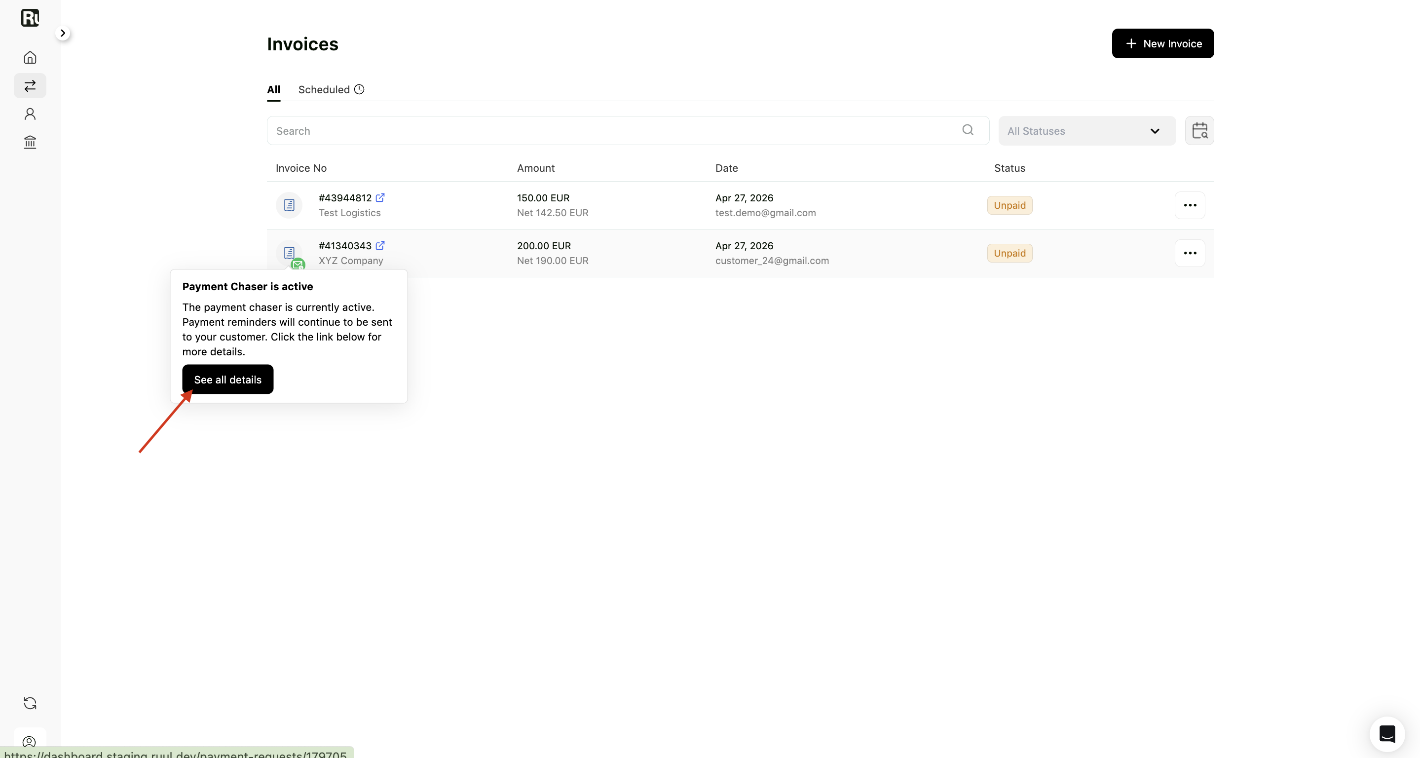The width and height of the screenshot is (1420, 758).
Task: Open the All Statuses dropdown
Action: pos(1087,131)
